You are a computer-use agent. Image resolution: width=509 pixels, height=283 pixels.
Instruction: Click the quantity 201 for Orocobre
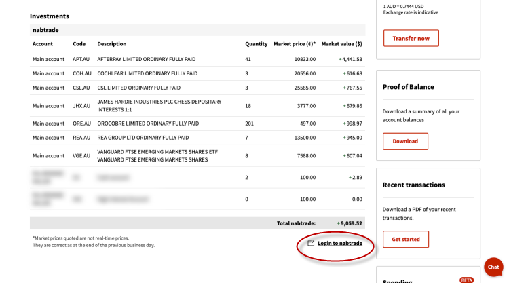(x=249, y=124)
